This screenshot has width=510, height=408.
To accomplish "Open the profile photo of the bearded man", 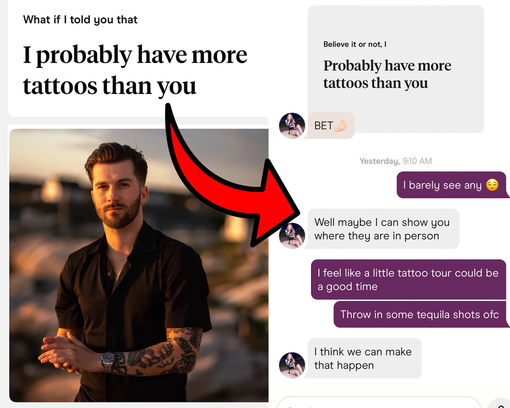I will point(139,265).
